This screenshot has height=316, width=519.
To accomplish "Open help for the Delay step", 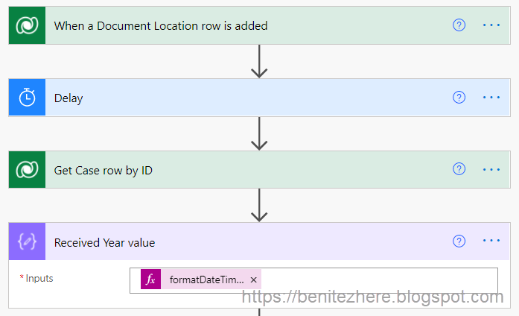I will click(459, 98).
